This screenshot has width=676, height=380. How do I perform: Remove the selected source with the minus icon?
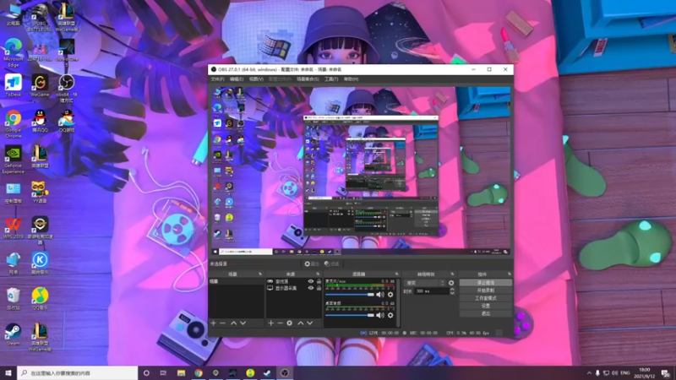(280, 323)
